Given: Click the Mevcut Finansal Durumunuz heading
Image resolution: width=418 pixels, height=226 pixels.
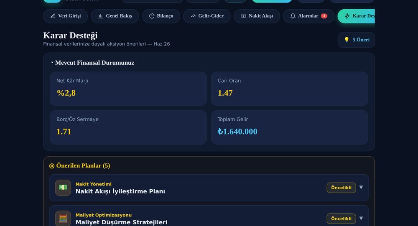Looking at the screenshot, I should point(94,63).
